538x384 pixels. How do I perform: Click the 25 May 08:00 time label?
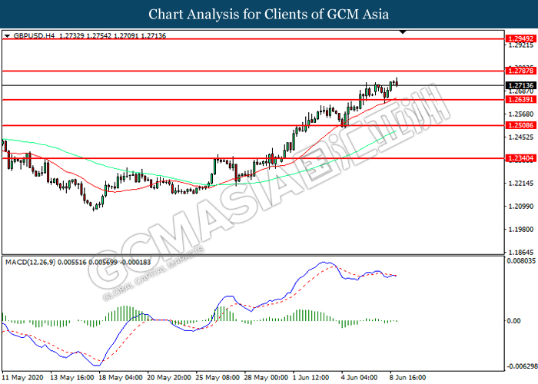(x=218, y=378)
